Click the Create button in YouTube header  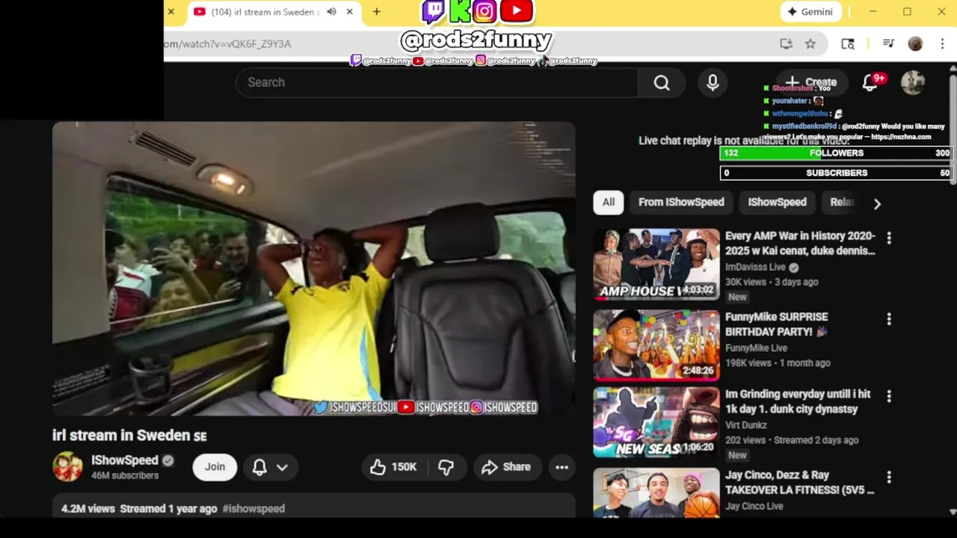click(811, 82)
